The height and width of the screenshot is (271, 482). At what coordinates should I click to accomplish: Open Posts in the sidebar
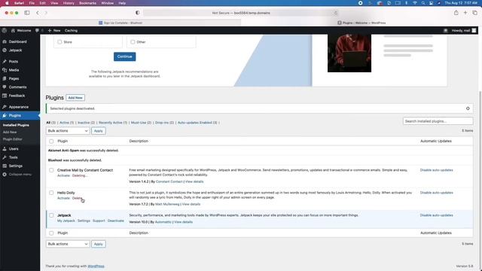(14, 62)
